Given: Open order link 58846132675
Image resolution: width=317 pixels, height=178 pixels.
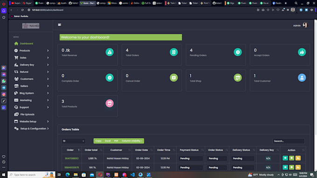Looking at the screenshot, I should (72, 167).
